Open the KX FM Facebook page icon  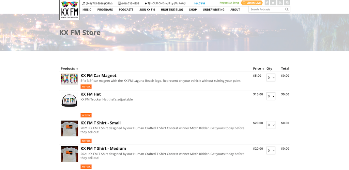[x=267, y=3]
